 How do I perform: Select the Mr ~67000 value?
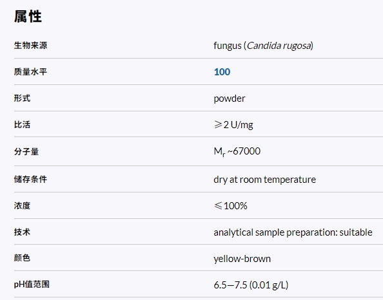pos(237,151)
